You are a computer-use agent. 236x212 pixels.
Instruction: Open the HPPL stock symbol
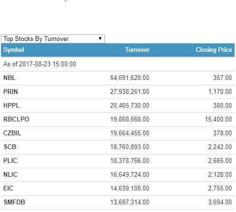pos(11,105)
